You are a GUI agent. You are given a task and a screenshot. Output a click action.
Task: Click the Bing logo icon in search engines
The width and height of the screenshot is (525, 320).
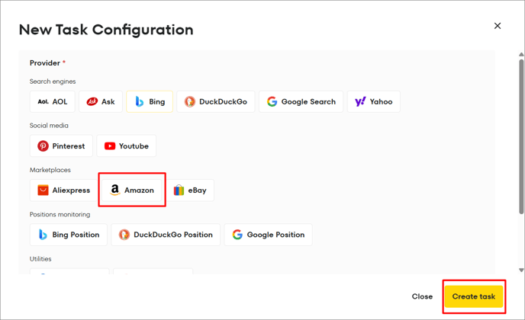pyautogui.click(x=140, y=101)
